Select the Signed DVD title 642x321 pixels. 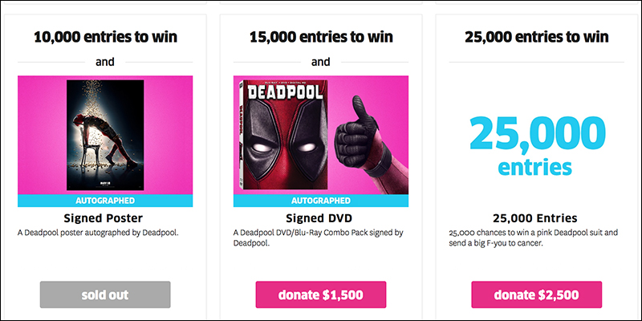pos(319,217)
